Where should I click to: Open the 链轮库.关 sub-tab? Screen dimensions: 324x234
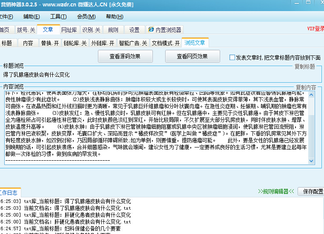click(75, 43)
